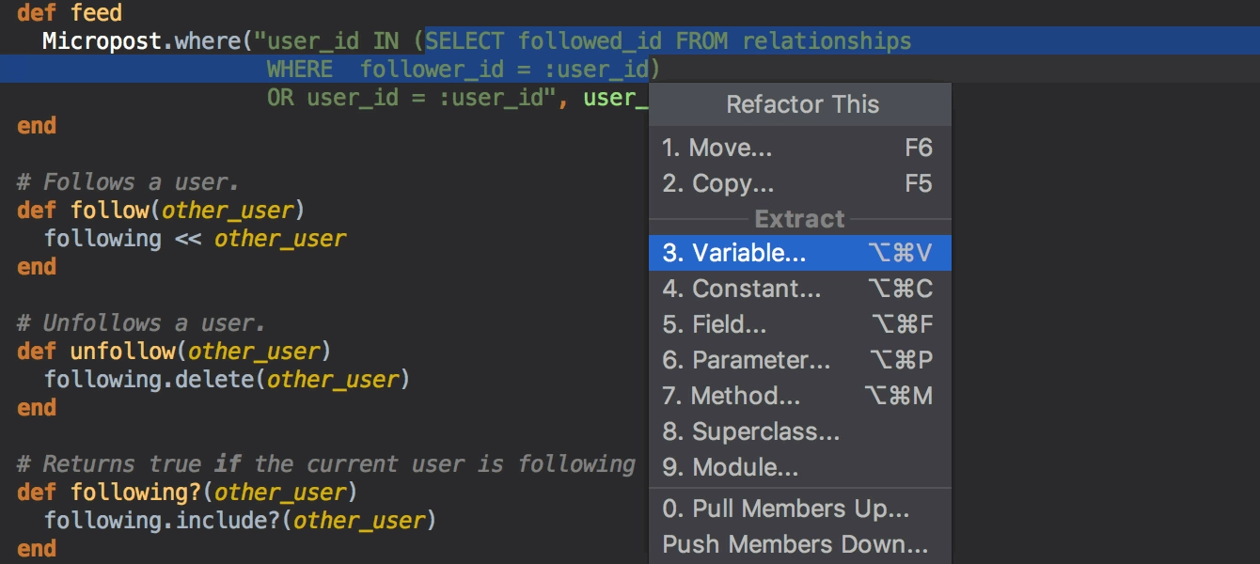Click the 'follow' method definition name

tap(110, 211)
